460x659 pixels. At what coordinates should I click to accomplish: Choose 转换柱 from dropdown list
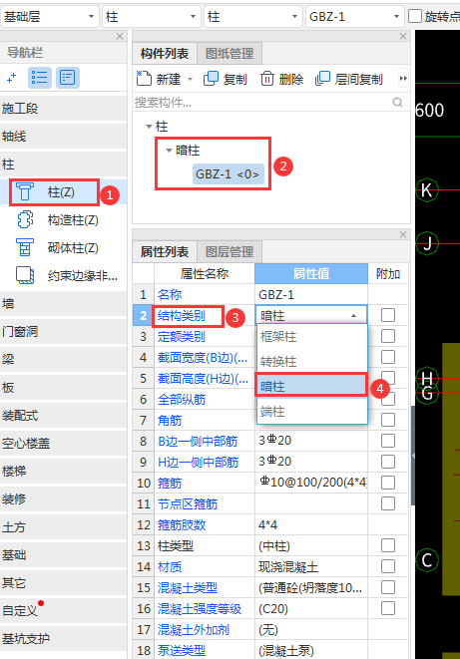tap(312, 362)
